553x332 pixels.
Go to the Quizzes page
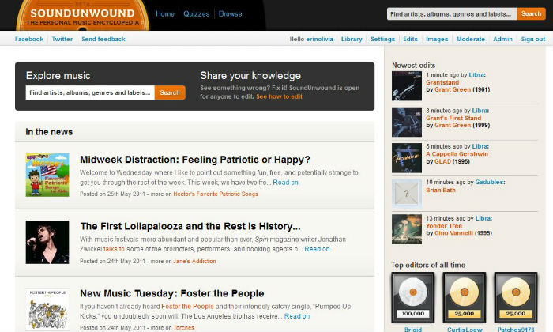click(x=196, y=14)
